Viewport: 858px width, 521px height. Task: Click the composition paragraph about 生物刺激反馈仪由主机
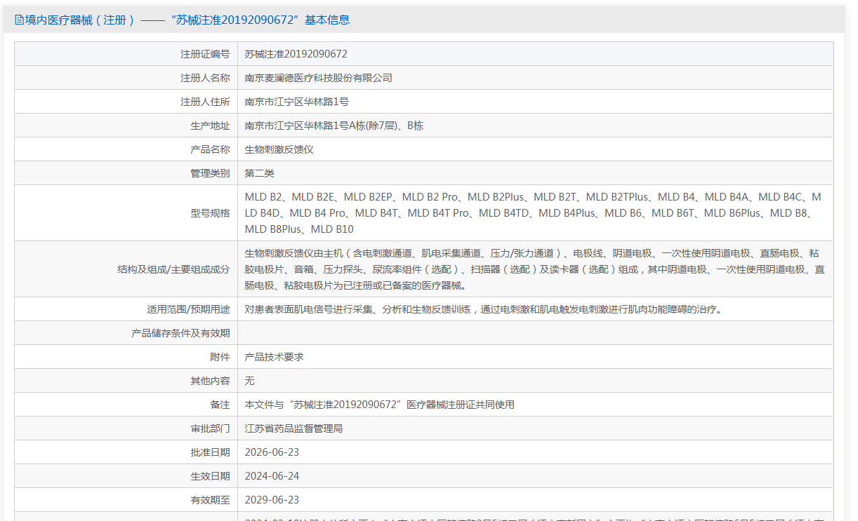[534, 269]
